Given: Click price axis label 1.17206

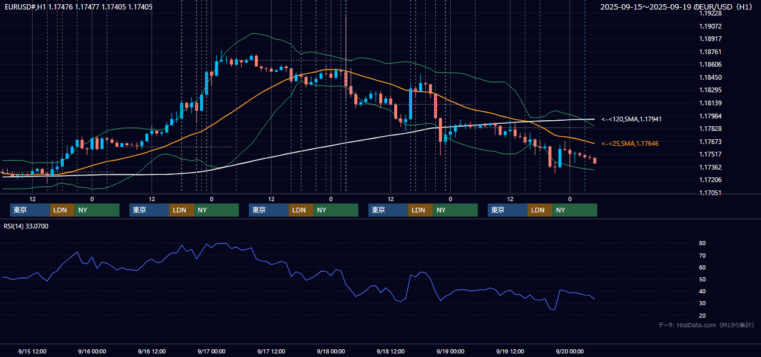Looking at the screenshot, I should pos(711,180).
